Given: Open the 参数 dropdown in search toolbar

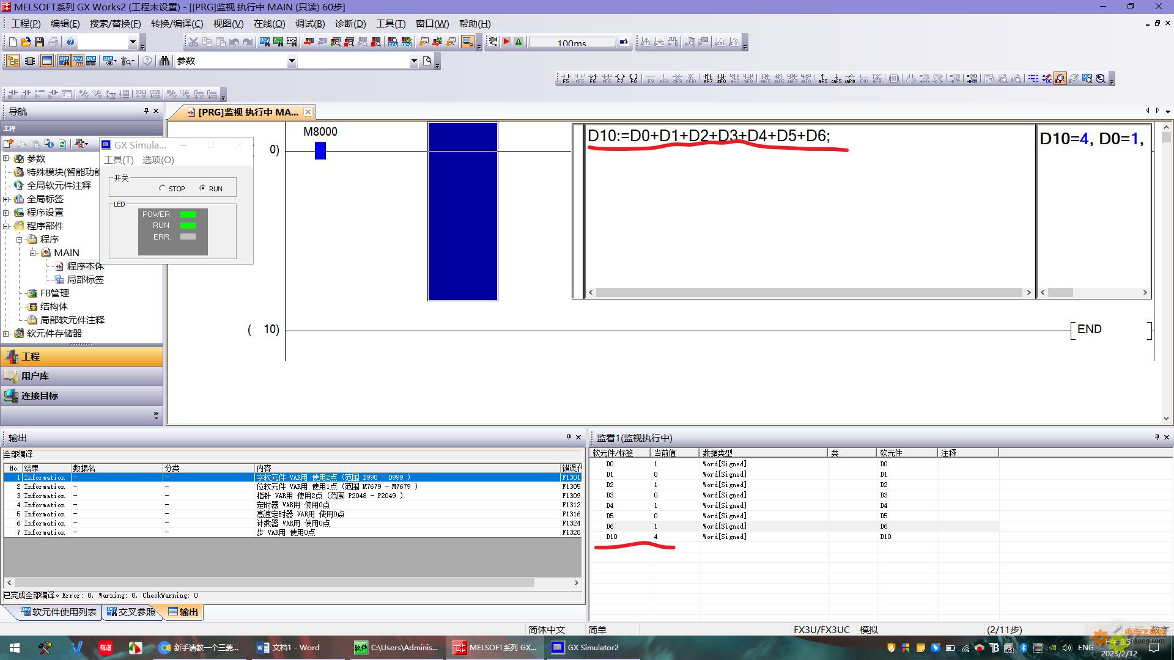Looking at the screenshot, I should 292,61.
